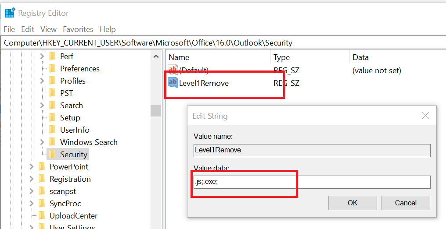This screenshot has height=229, width=446.
Task: Open the File menu
Action: pos(9,29)
